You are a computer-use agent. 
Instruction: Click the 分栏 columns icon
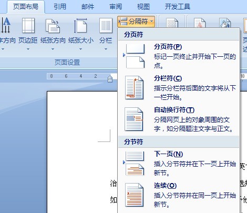(x=106, y=26)
